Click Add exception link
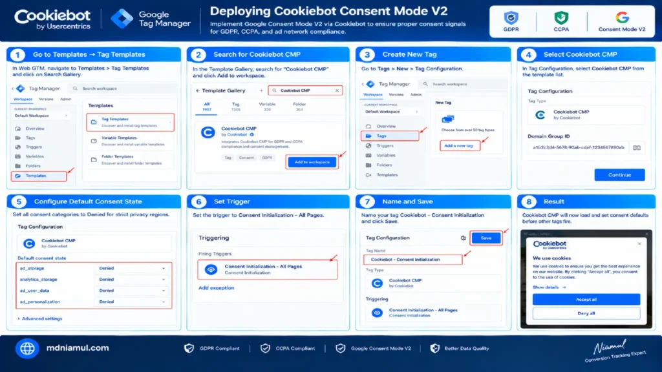This screenshot has width=662, height=372. pyautogui.click(x=216, y=288)
